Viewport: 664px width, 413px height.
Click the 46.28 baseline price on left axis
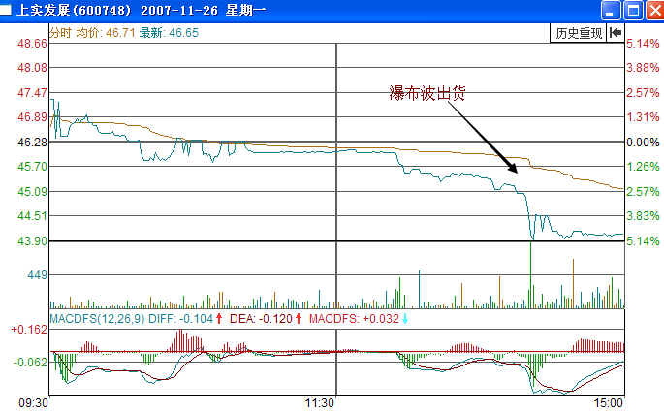click(x=29, y=142)
